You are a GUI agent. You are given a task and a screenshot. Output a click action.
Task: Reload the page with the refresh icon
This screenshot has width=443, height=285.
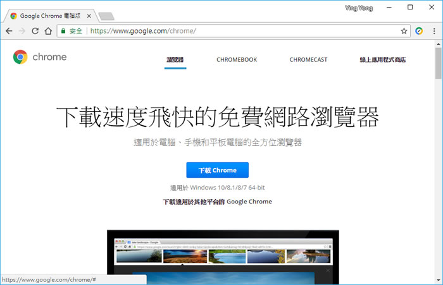tap(35, 31)
